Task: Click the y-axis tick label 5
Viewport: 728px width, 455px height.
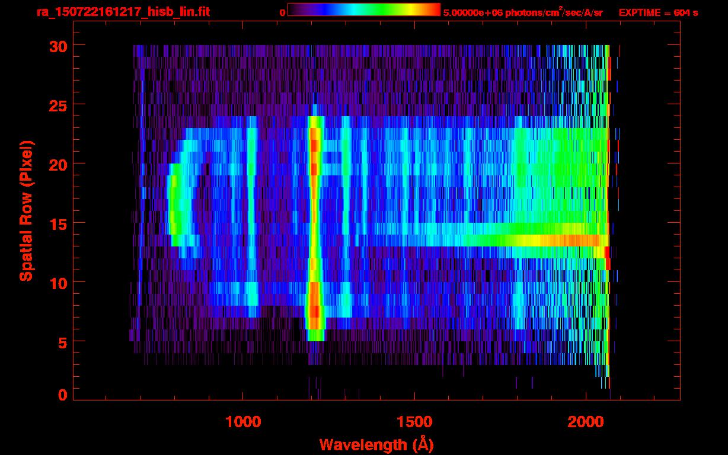Action: coord(62,342)
